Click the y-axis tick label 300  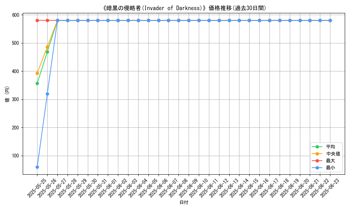[16, 99]
